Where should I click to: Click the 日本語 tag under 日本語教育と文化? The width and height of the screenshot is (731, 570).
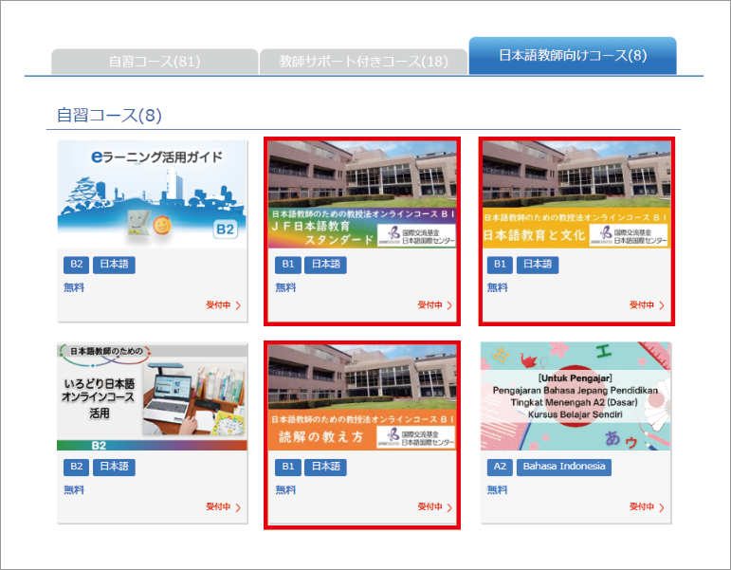[x=538, y=265]
